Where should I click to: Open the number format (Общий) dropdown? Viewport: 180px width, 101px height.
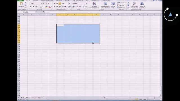[x=86, y=4]
